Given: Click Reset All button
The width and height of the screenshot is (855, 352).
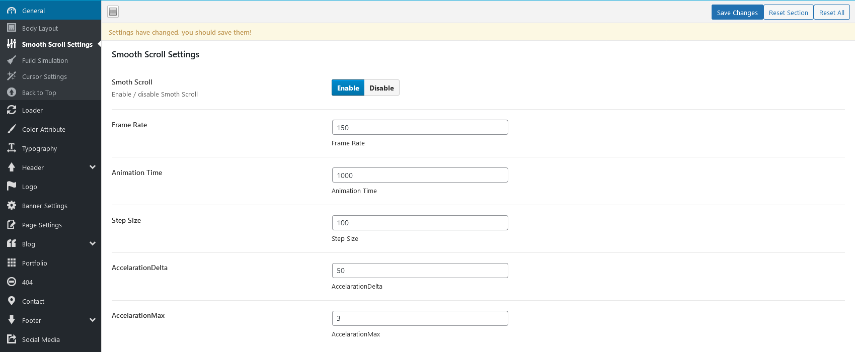Looking at the screenshot, I should 832,13.
